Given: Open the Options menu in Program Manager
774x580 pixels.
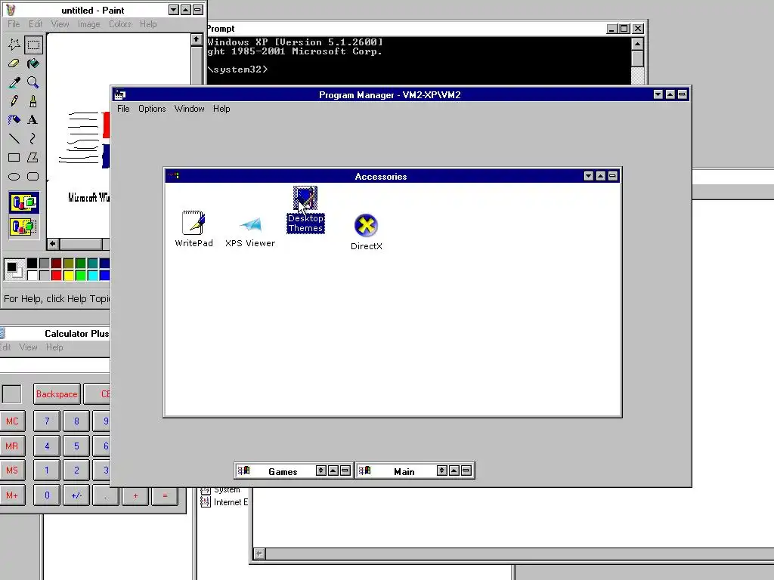Looking at the screenshot, I should [152, 109].
